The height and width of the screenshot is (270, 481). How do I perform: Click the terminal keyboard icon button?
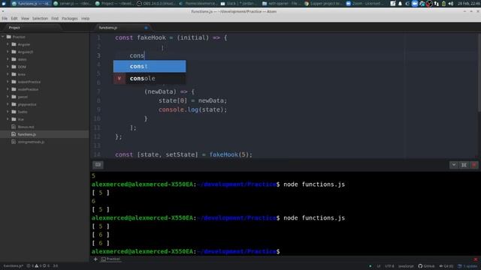point(98,165)
